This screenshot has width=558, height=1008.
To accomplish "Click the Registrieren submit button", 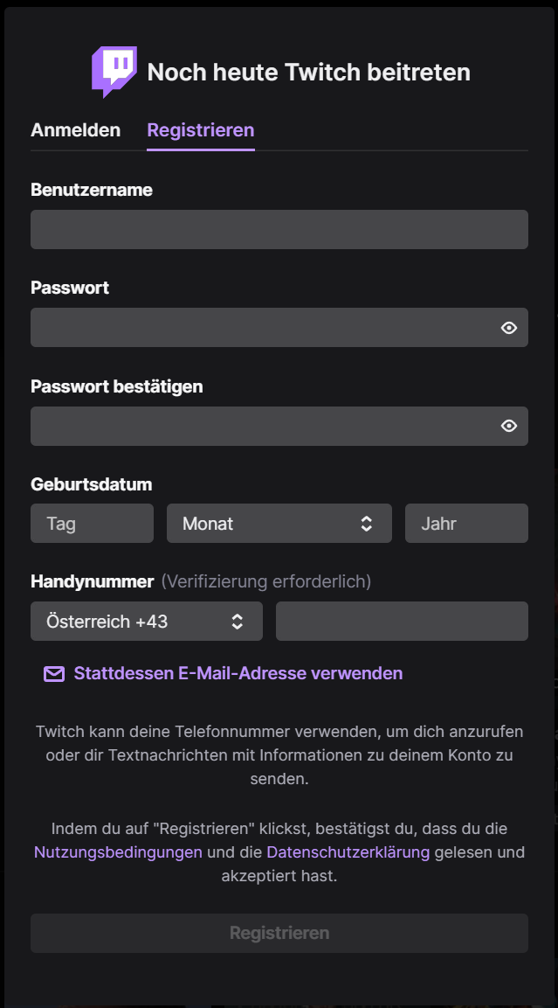I will pyautogui.click(x=279, y=933).
